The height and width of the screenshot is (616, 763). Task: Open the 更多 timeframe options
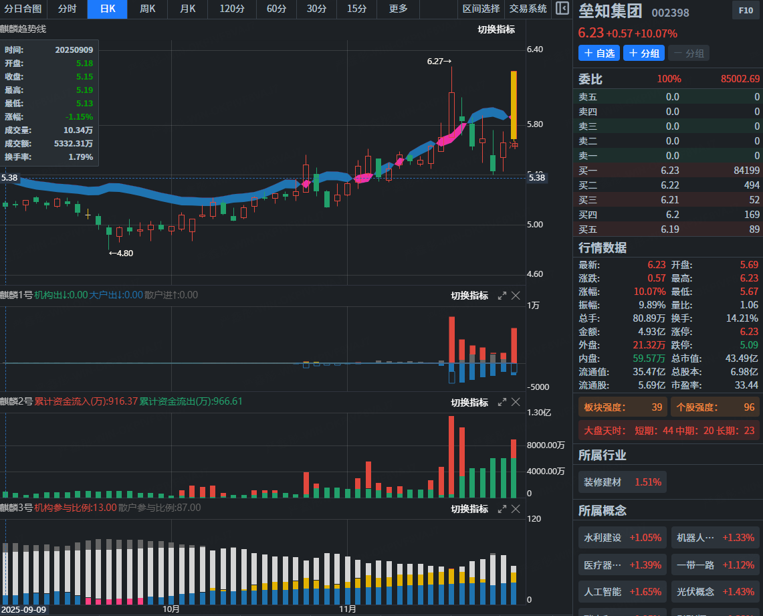(399, 9)
